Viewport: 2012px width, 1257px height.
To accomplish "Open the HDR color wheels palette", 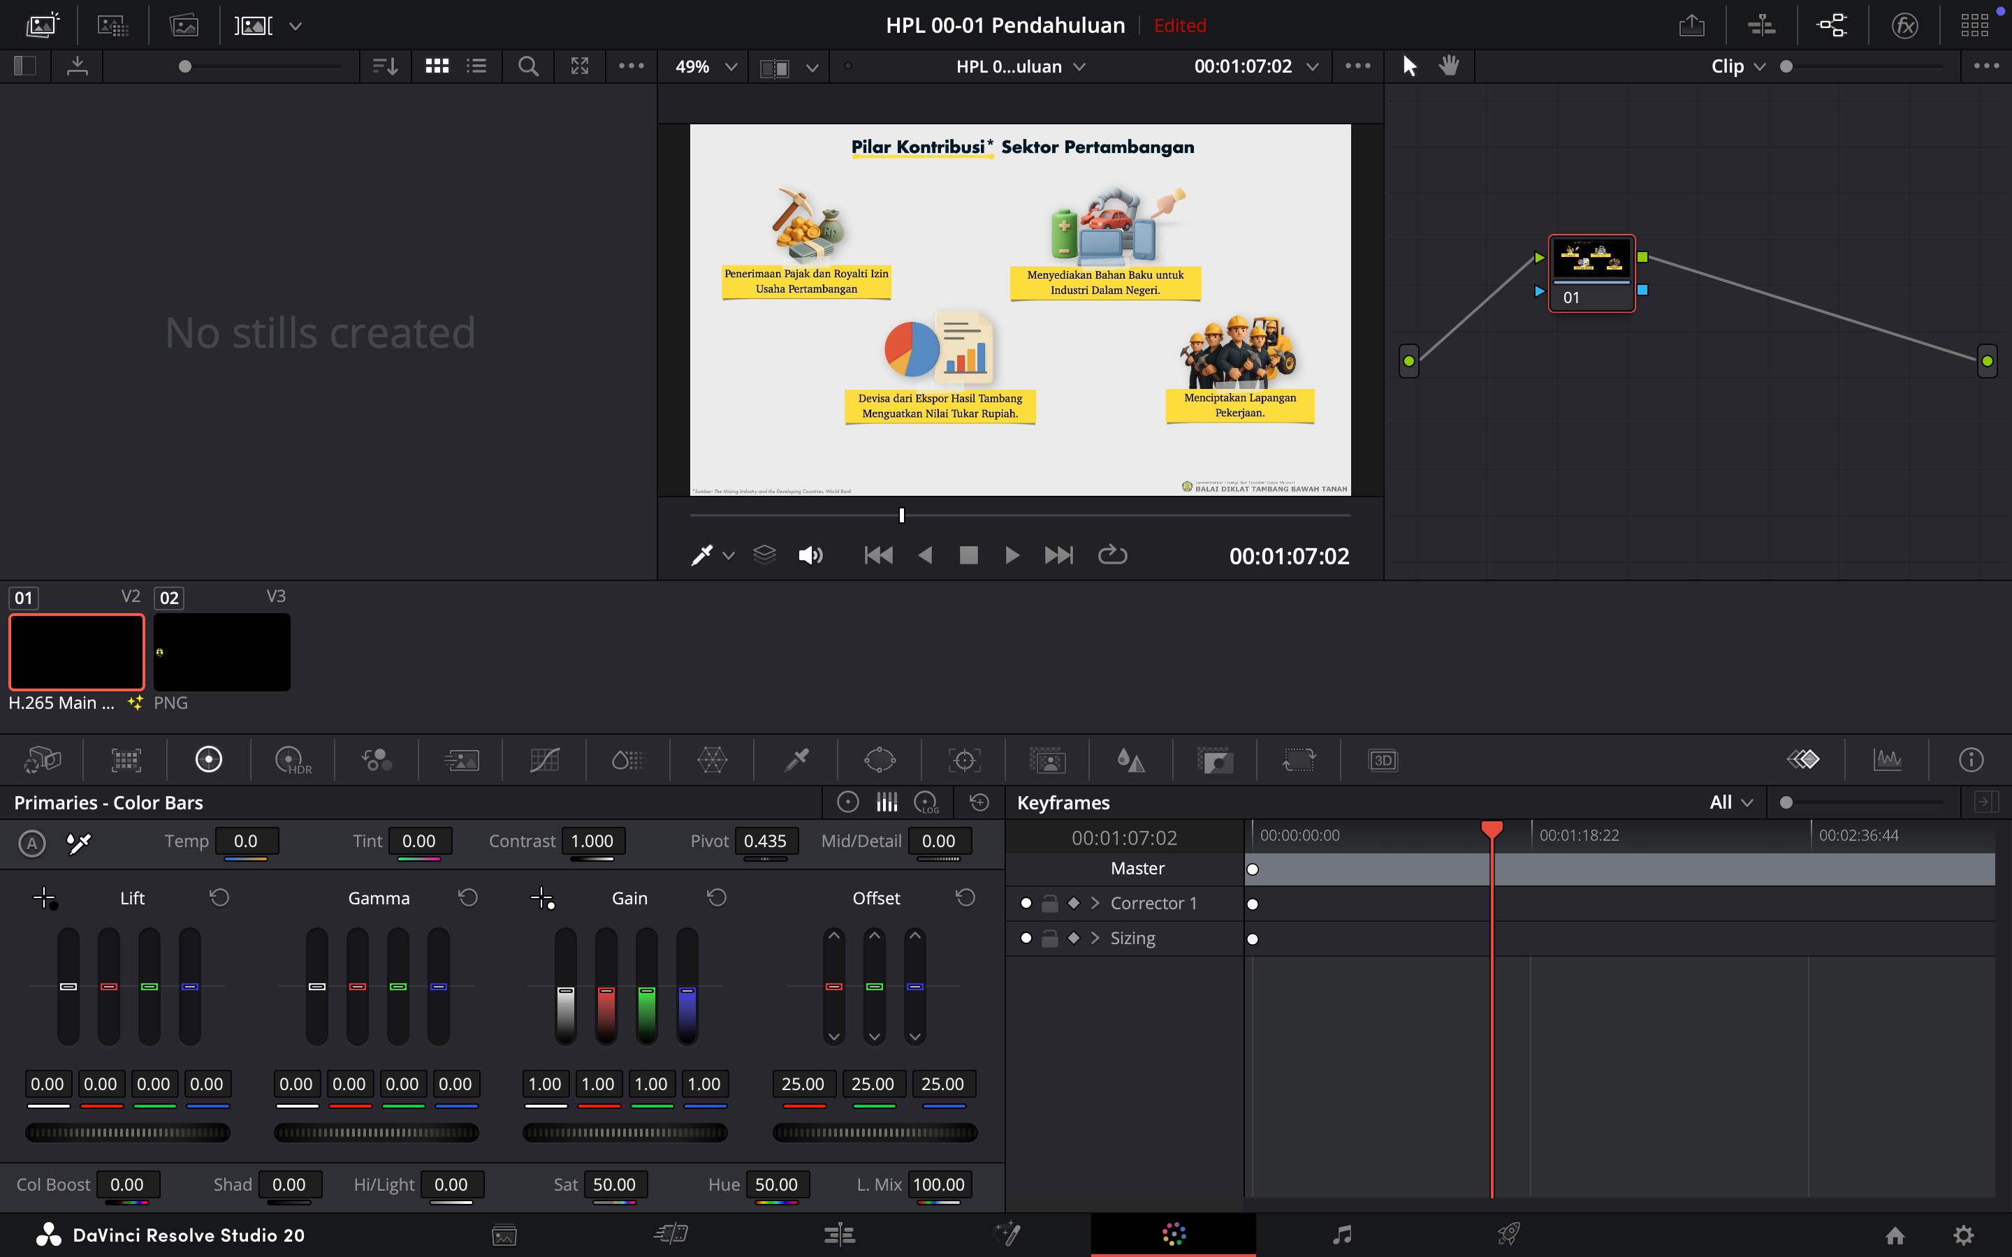I will point(292,760).
